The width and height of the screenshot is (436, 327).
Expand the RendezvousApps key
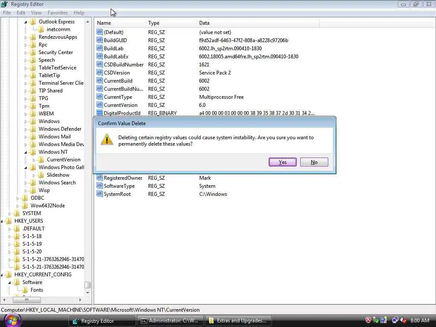pyautogui.click(x=26, y=37)
